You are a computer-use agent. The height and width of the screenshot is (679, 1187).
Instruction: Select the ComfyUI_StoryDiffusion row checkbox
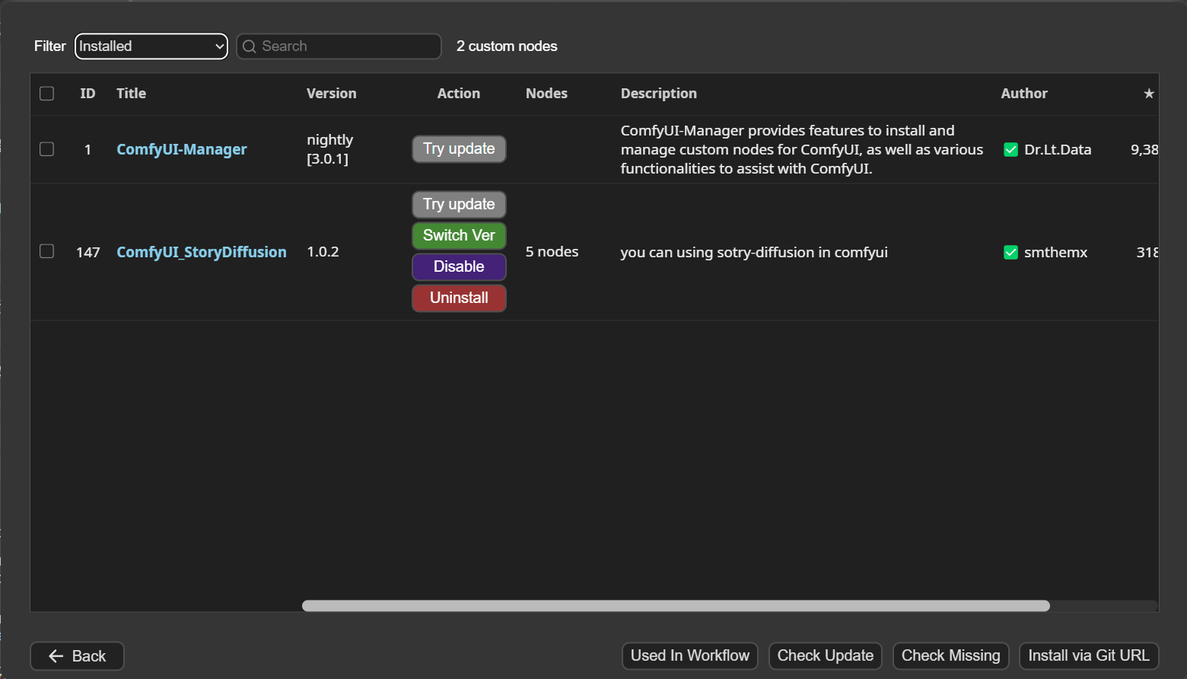(x=47, y=251)
